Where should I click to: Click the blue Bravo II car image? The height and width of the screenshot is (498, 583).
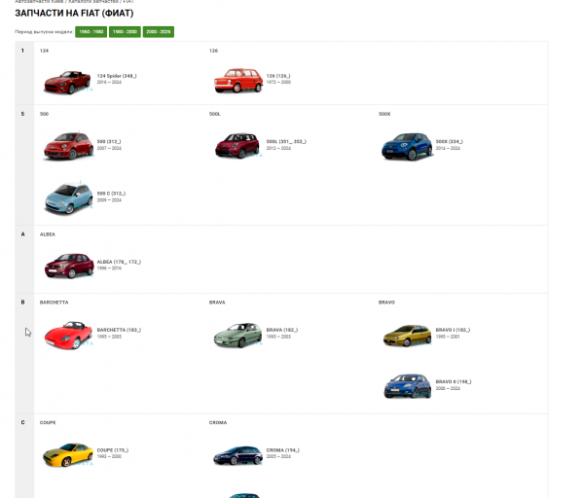(x=408, y=386)
